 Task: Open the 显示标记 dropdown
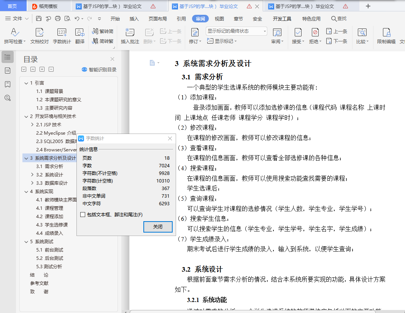click(x=222, y=41)
